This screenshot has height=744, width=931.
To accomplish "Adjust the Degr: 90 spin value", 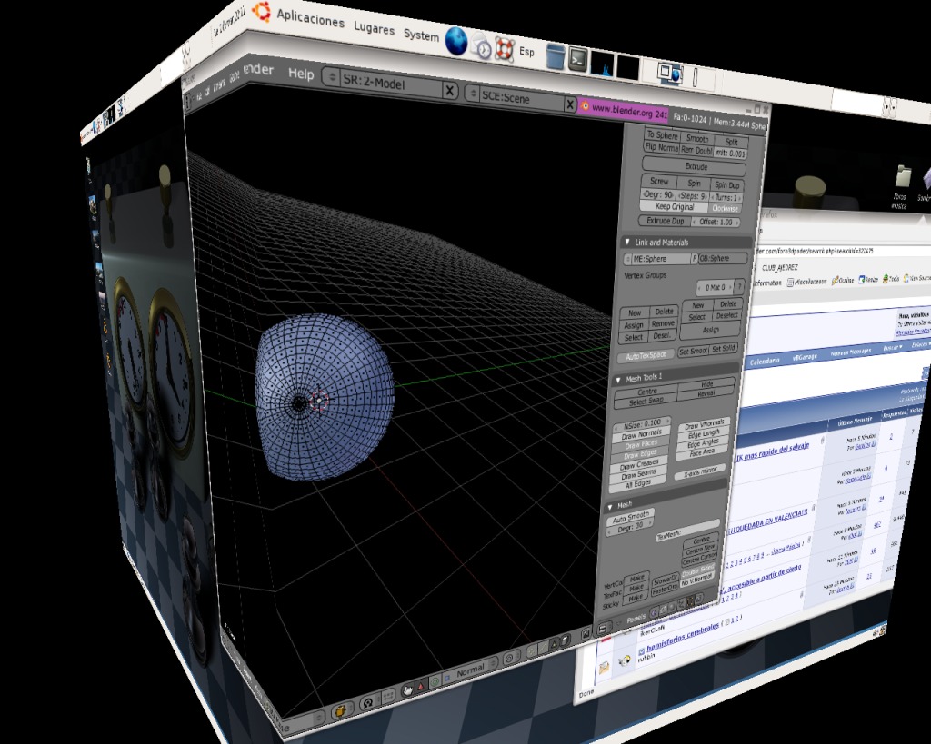I will click(x=658, y=194).
